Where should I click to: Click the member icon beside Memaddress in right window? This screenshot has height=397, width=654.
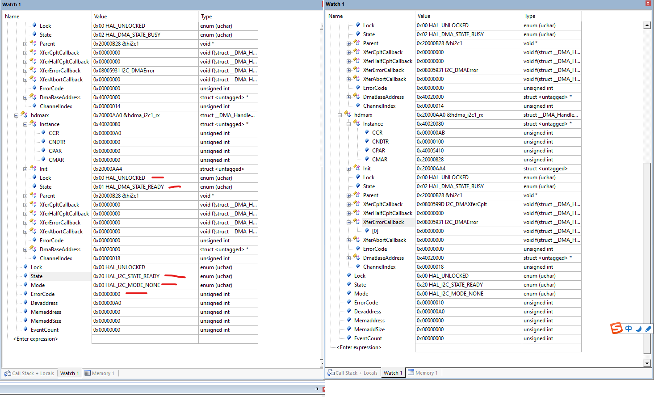click(349, 320)
